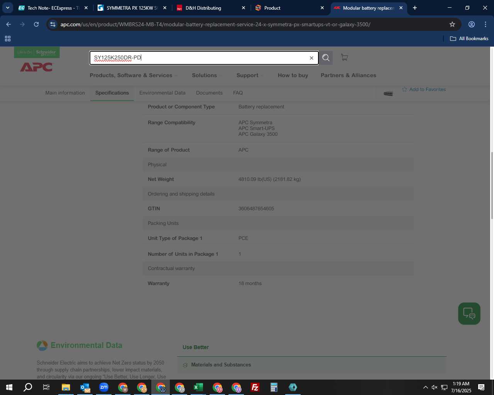This screenshot has height=395, width=494.
Task: Expand Materials and Substances section
Action: (311, 365)
